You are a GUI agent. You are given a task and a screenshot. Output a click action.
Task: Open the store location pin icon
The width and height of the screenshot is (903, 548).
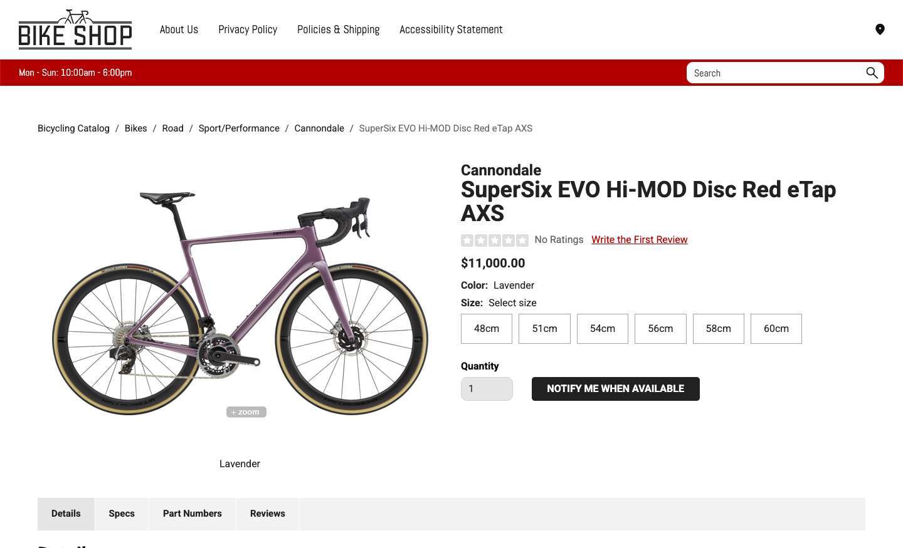880,29
